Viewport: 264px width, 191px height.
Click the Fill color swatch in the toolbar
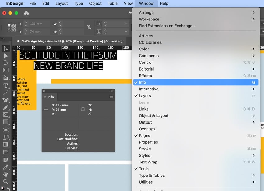click(3, 187)
